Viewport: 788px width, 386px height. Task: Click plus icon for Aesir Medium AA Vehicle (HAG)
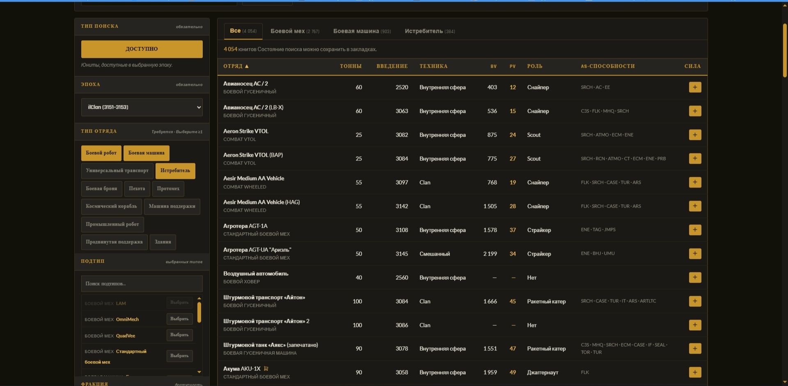point(695,206)
